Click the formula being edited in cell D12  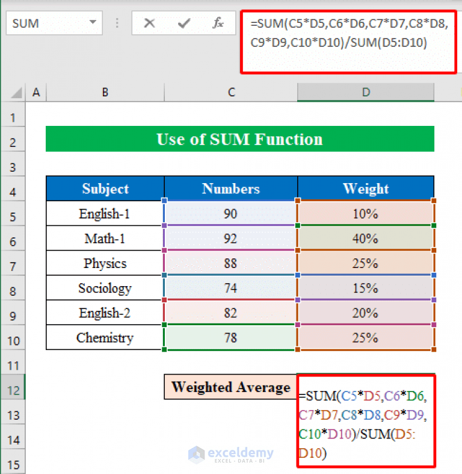pyautogui.click(x=366, y=421)
